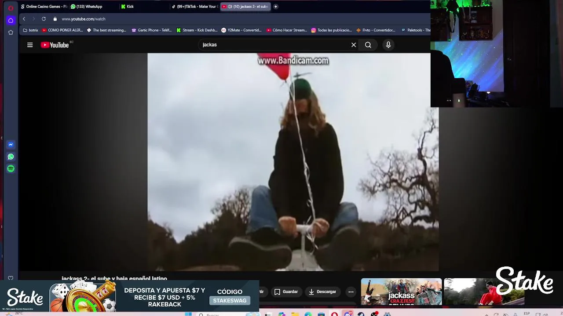The height and width of the screenshot is (316, 563).
Task: Open Steam from the Windows taskbar
Action: pos(361,314)
